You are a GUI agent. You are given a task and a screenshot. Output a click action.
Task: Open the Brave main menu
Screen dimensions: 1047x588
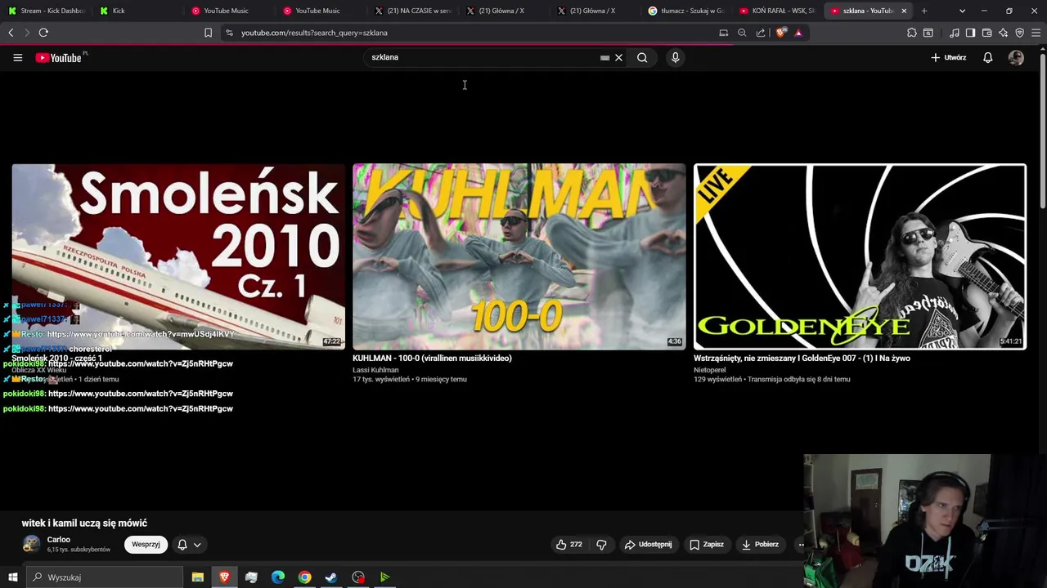coord(1036,33)
